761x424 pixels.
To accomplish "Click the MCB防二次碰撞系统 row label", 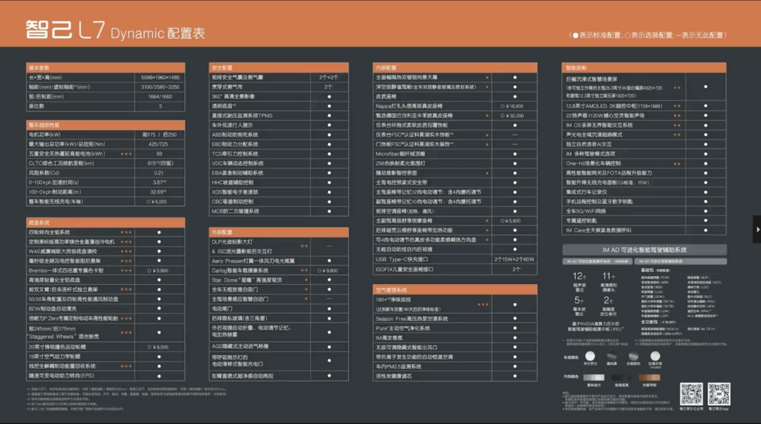I will (x=235, y=211).
